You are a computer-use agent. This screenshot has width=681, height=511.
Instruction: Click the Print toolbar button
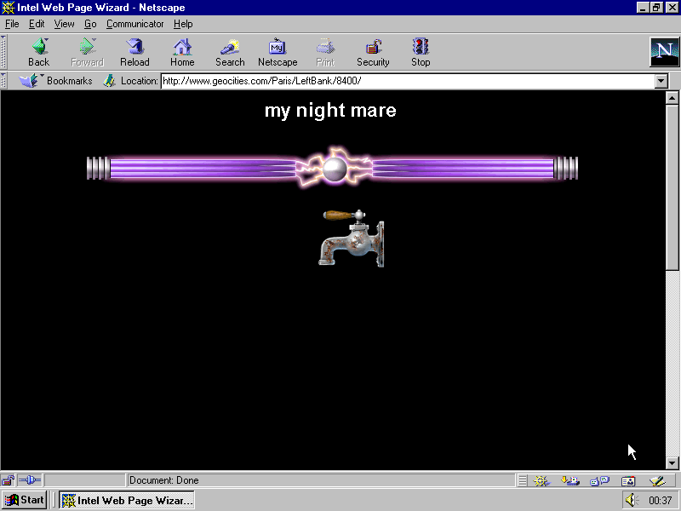point(325,52)
